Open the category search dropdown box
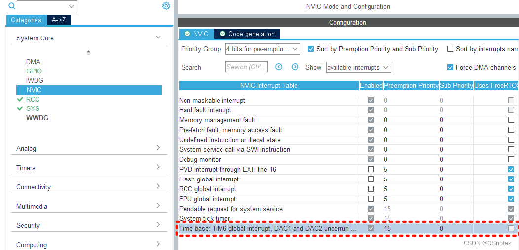 (47, 6)
